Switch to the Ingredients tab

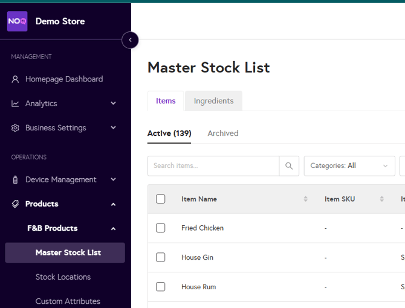pyautogui.click(x=213, y=101)
